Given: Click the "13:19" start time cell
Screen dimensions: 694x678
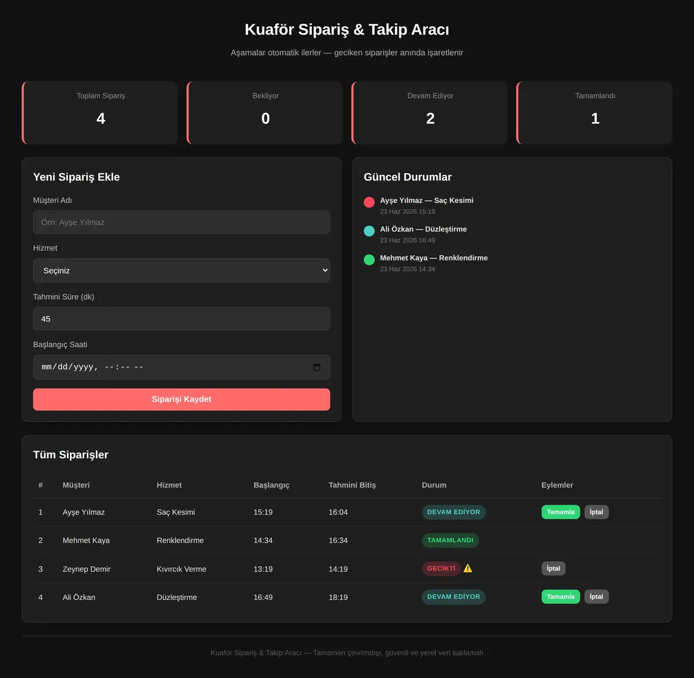Looking at the screenshot, I should pos(263,569).
